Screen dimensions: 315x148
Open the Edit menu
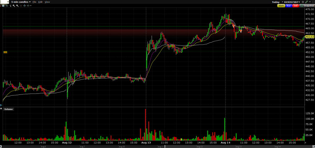pos(40,2)
